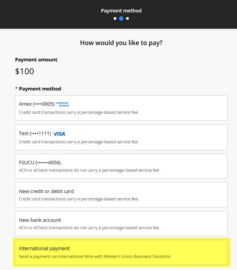This screenshot has height=270, width=237.
Task: Choose FSUCU account ending 4956
Action: point(121,166)
